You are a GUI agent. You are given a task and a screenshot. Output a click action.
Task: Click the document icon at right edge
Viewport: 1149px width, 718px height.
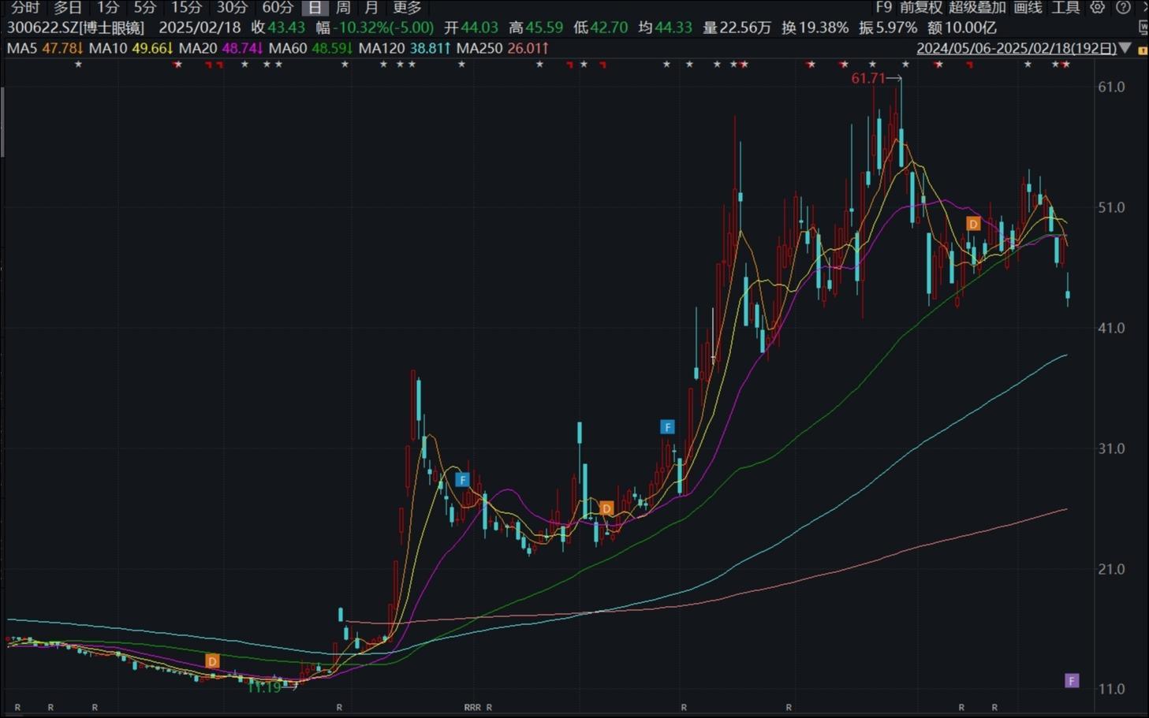point(1143,28)
